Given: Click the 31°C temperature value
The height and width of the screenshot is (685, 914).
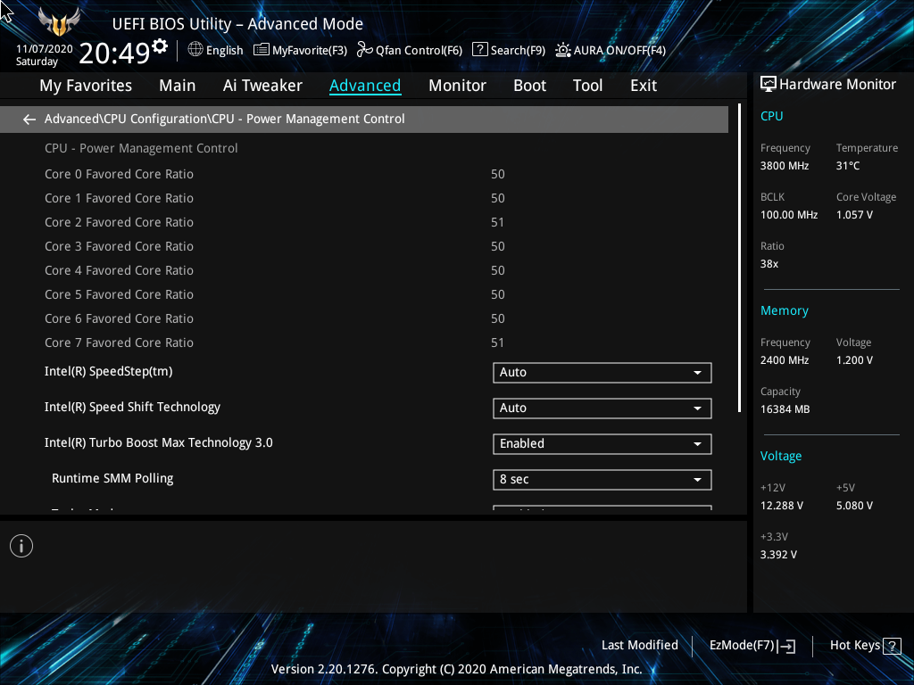Looking at the screenshot, I should 848,166.
